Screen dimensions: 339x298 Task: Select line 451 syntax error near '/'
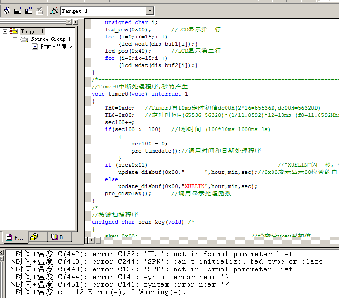[x=120, y=284]
